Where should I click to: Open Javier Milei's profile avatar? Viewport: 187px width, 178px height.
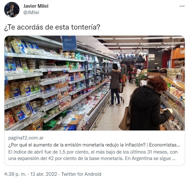pyautogui.click(x=12, y=10)
